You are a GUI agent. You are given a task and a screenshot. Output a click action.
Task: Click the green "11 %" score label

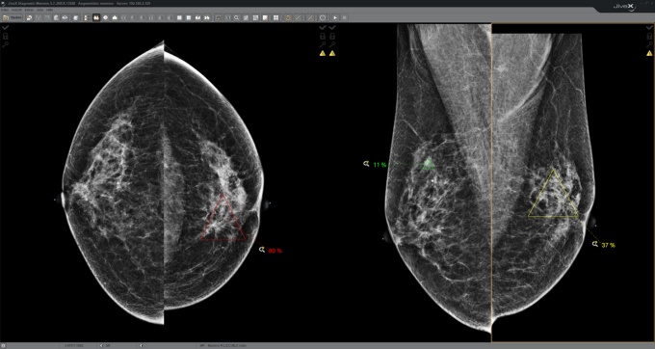(380, 165)
